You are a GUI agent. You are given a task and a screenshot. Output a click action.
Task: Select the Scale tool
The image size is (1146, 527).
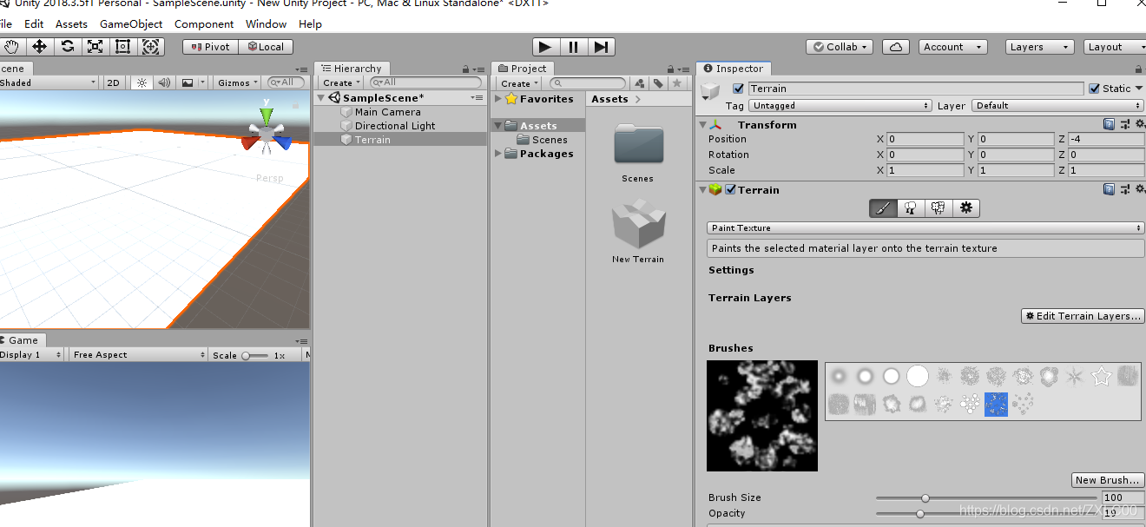(95, 47)
